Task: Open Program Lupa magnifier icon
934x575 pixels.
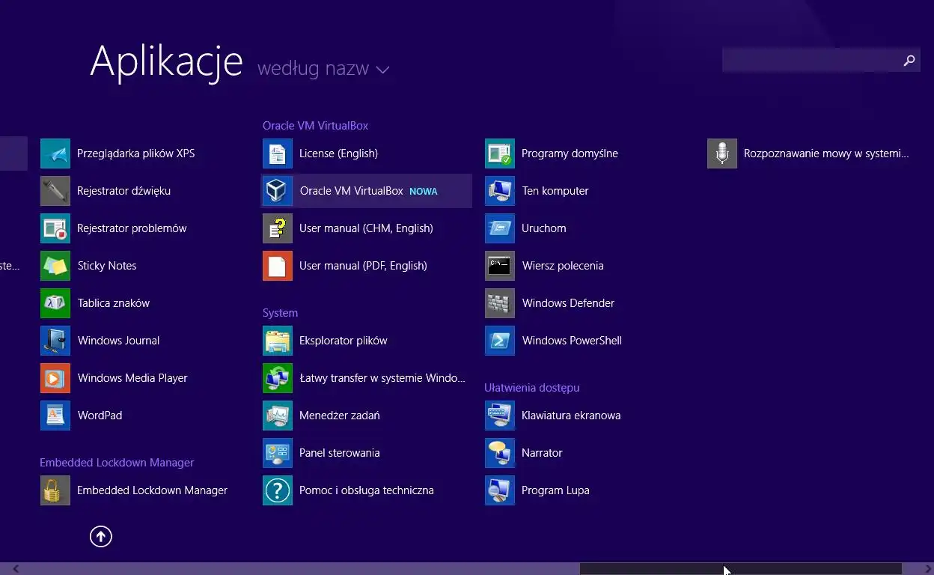Action: click(x=500, y=490)
